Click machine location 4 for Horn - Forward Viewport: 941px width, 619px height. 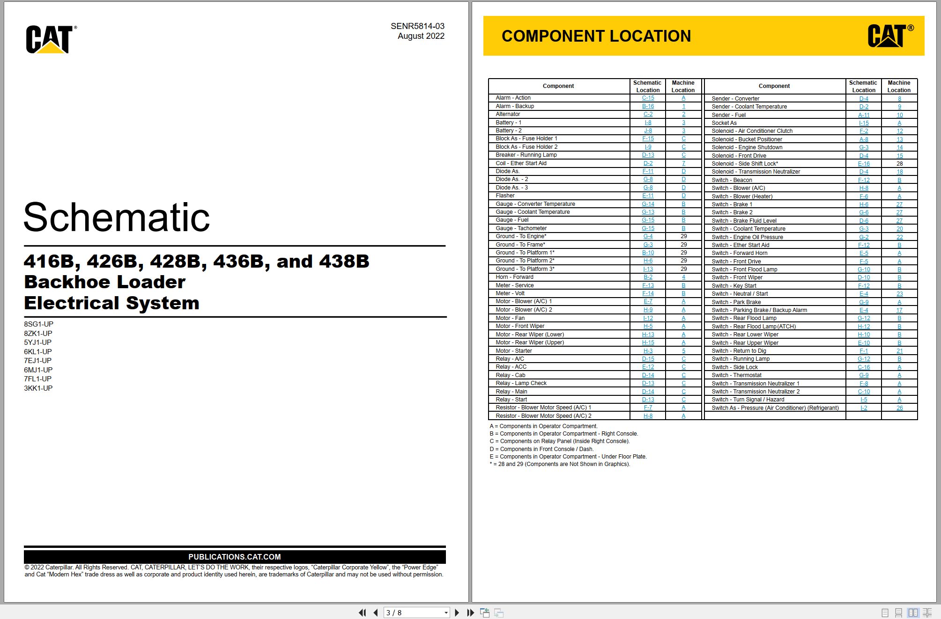point(683,277)
